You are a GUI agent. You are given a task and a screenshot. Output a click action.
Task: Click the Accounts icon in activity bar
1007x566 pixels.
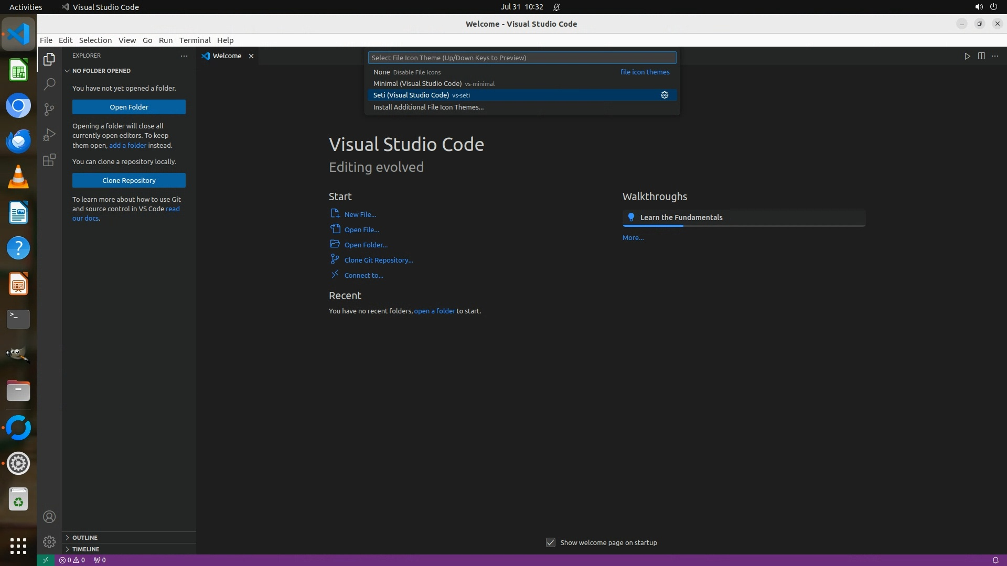[49, 517]
